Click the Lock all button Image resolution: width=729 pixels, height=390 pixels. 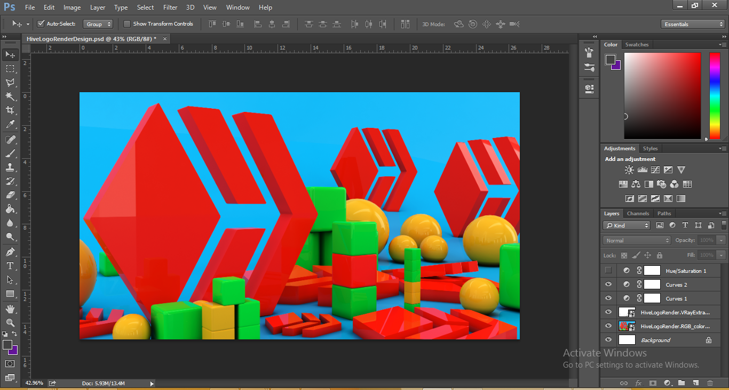pos(659,255)
